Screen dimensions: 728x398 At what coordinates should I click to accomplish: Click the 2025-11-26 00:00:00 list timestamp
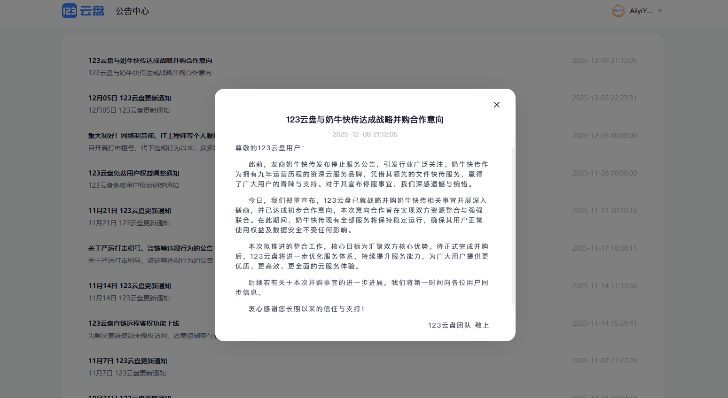604,173
